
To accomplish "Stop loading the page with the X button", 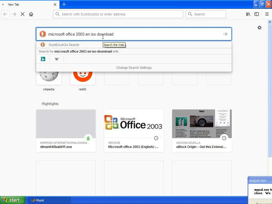I will click(23, 14).
